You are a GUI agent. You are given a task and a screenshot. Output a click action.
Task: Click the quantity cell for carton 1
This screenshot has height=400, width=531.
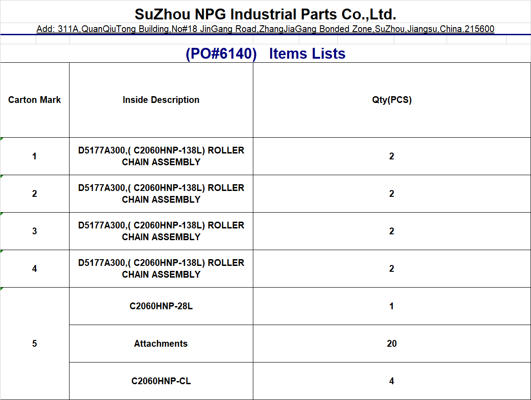click(391, 156)
